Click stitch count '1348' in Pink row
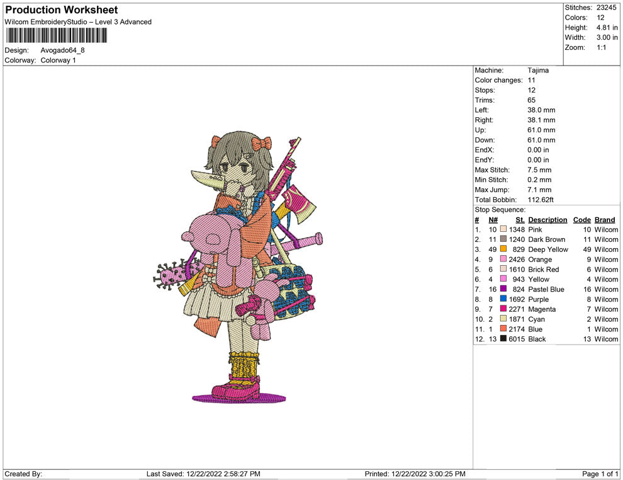The image size is (623, 480). (517, 229)
